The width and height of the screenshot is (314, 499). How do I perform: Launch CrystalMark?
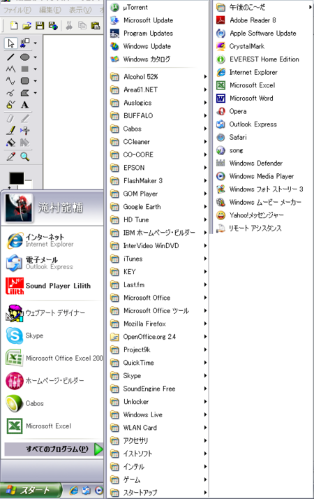click(x=263, y=46)
